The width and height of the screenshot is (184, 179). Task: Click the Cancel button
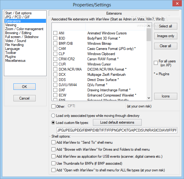pos(24,98)
